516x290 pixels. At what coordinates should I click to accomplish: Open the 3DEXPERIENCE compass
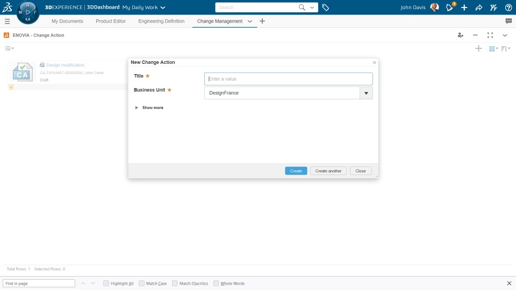click(x=27, y=12)
